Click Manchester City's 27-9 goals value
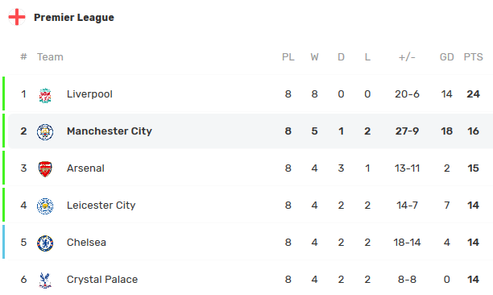 pyautogui.click(x=407, y=131)
